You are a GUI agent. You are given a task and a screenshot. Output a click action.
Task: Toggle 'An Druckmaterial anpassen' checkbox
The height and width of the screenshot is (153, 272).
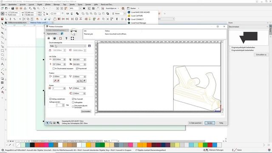54,68
